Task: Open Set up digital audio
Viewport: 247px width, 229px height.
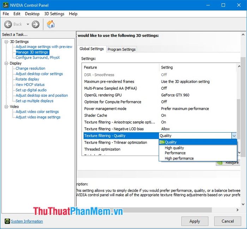Action: [31, 90]
